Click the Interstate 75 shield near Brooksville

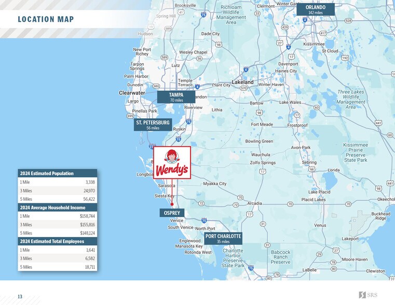tap(203, 16)
